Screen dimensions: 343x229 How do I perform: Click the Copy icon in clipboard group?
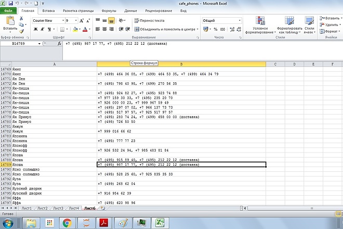(21, 24)
